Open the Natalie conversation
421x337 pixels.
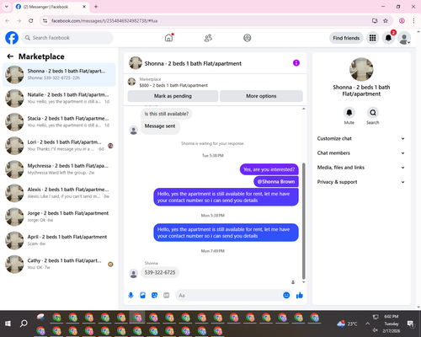point(59,99)
